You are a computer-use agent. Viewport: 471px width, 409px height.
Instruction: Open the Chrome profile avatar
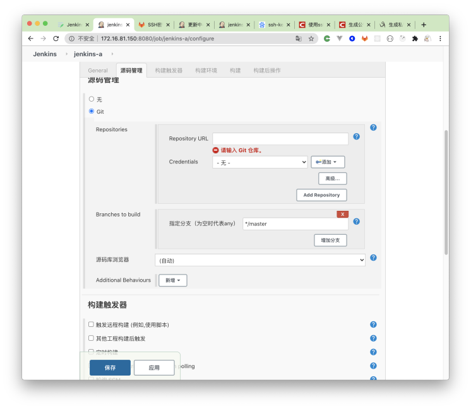427,39
